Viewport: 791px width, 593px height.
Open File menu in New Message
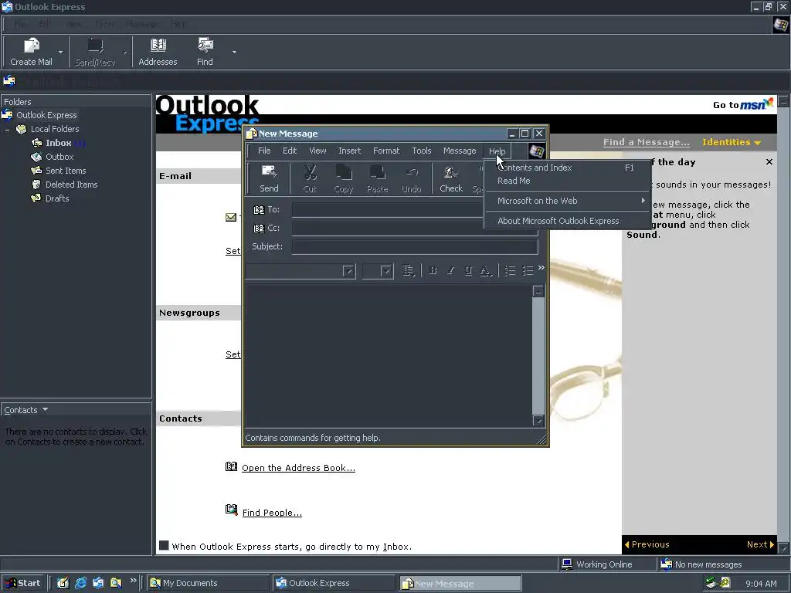[x=264, y=151]
